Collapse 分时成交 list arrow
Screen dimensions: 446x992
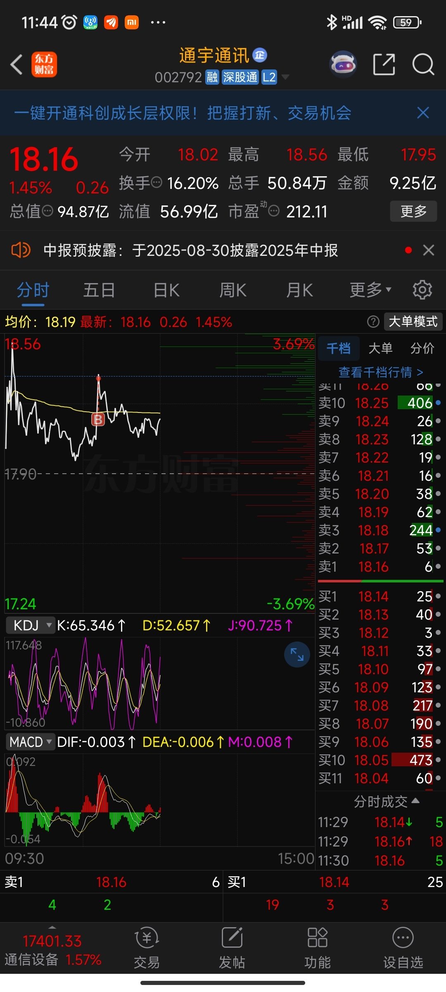click(x=416, y=801)
